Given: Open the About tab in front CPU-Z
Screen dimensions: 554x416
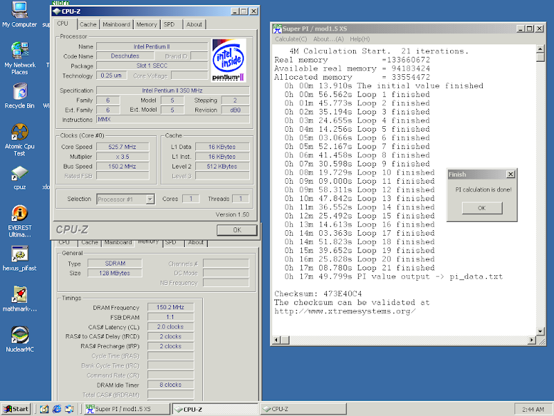Looking at the screenshot, I should 195,24.
